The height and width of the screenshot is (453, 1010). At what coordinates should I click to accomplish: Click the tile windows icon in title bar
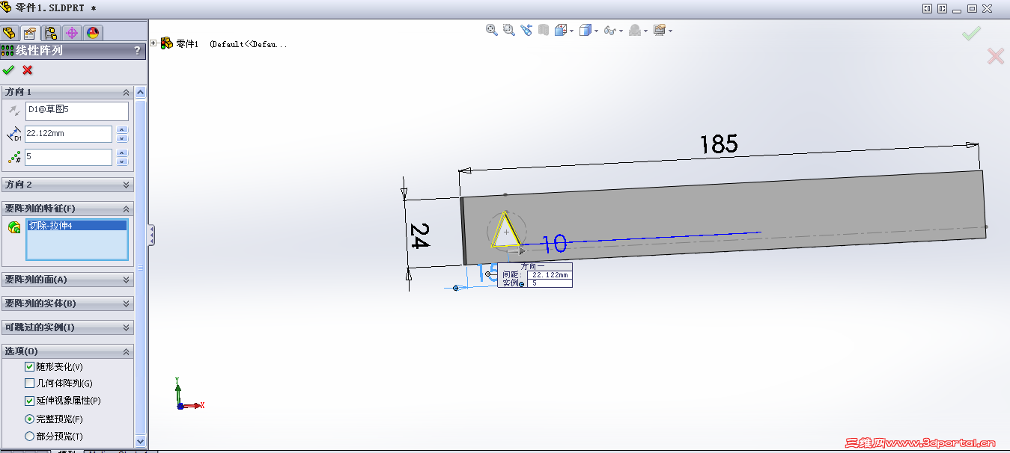(x=927, y=8)
